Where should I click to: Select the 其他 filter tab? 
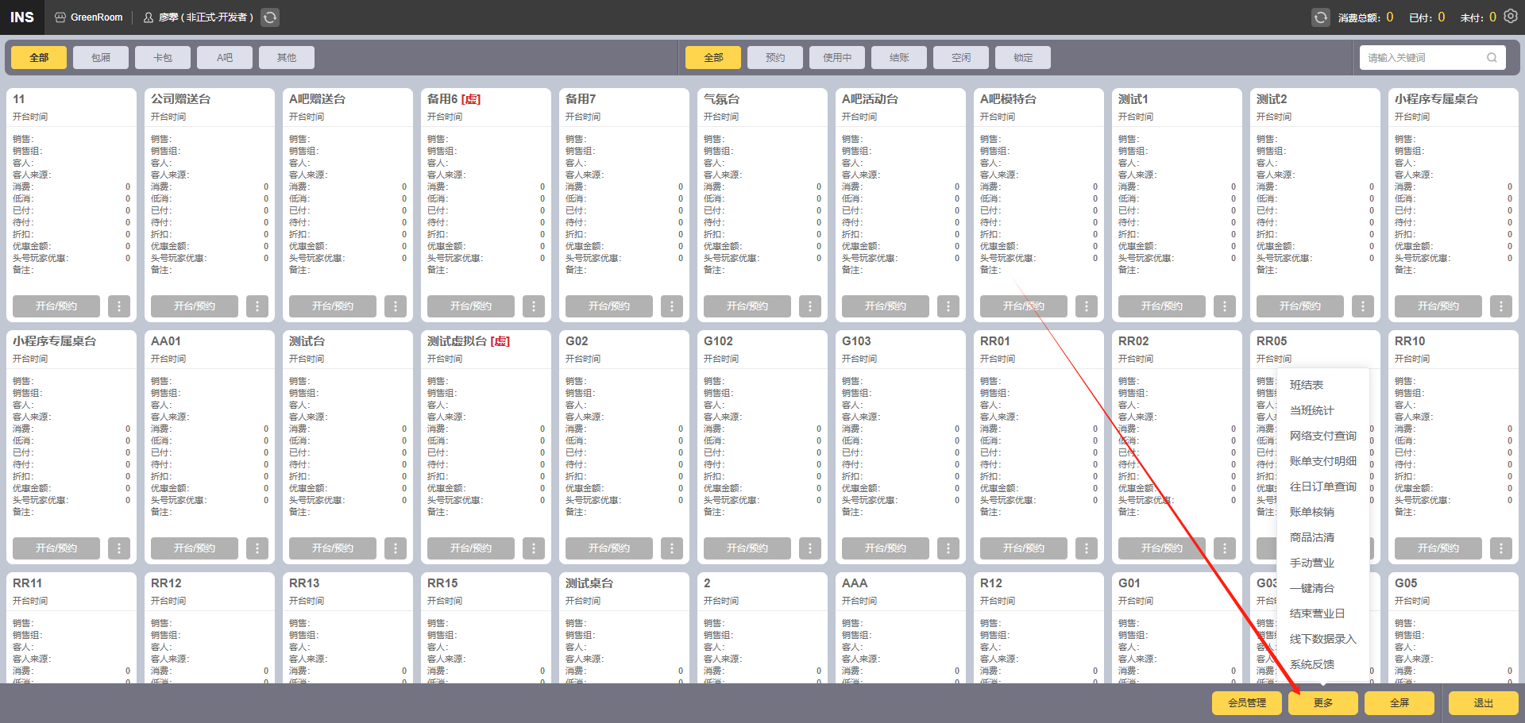tap(287, 58)
